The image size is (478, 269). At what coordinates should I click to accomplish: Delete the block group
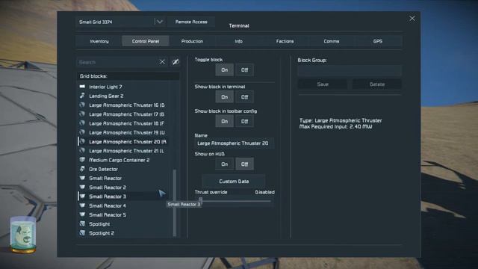[377, 84]
